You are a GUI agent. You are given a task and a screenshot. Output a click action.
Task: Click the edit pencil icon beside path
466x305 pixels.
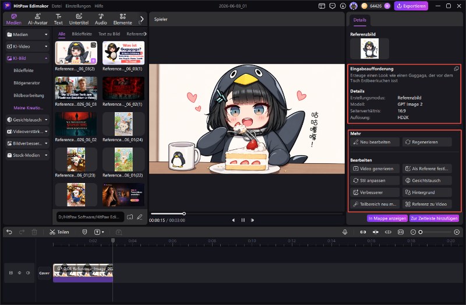(x=140, y=217)
